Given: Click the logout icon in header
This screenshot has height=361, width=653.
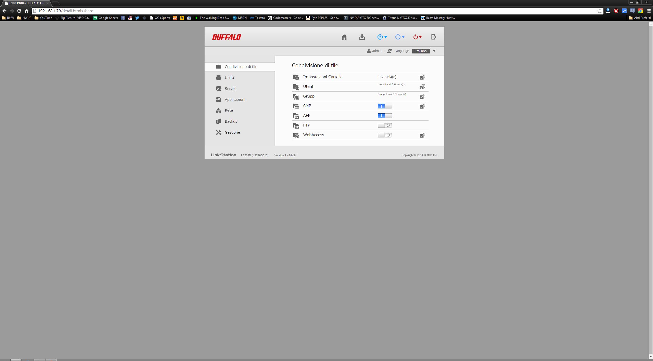Looking at the screenshot, I should [434, 37].
